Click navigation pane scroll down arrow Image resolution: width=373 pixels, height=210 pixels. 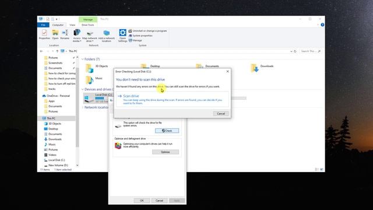click(78, 165)
